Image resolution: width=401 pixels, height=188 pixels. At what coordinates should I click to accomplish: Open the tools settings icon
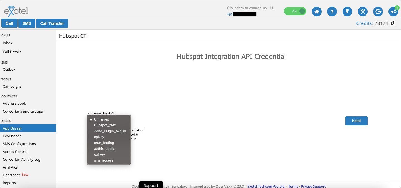pos(363,11)
